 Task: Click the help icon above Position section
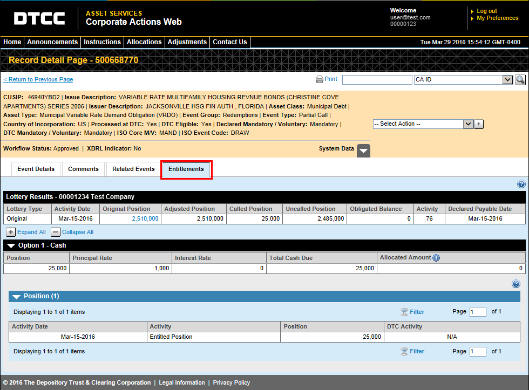click(x=516, y=284)
